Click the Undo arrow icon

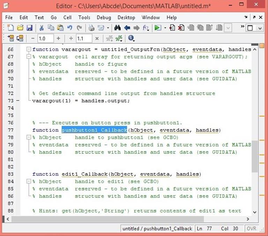[69, 28]
